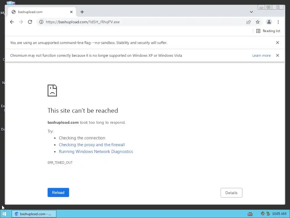Dismiss the unsupported Windows warning bar

(278, 55)
